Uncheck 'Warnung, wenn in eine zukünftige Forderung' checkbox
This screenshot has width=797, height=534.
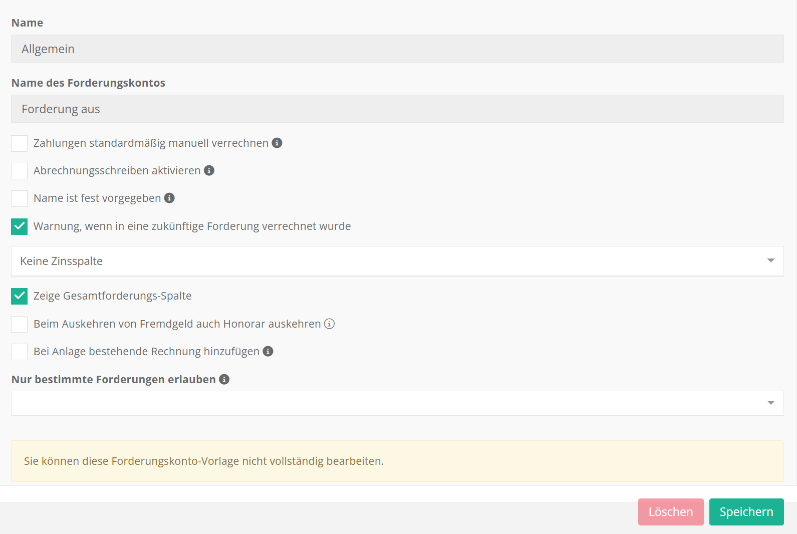click(20, 226)
